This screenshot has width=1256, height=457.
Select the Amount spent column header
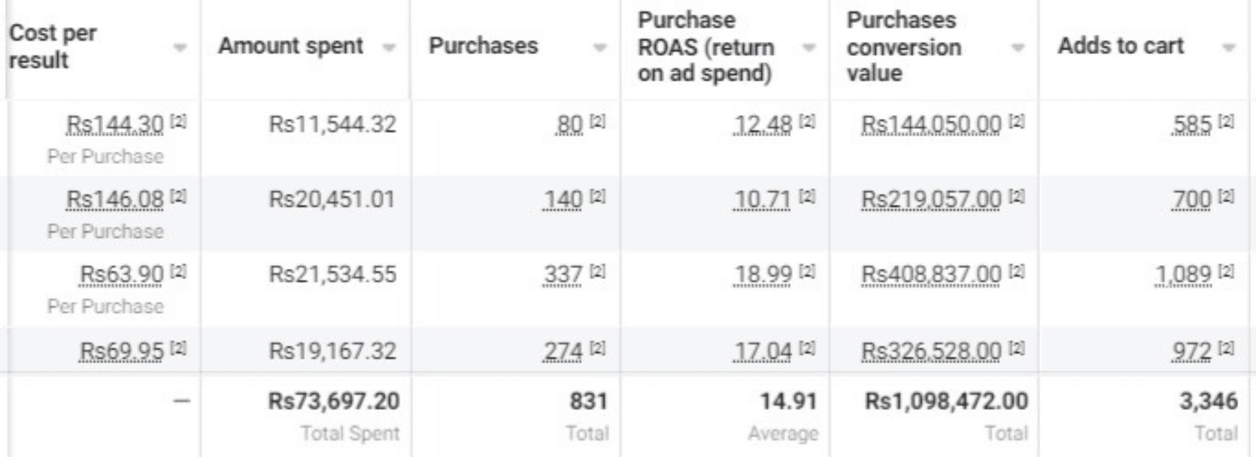[x=290, y=46]
